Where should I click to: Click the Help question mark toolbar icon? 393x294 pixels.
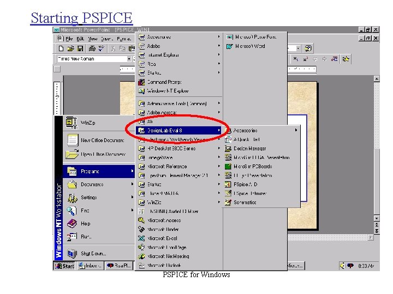click(x=308, y=48)
